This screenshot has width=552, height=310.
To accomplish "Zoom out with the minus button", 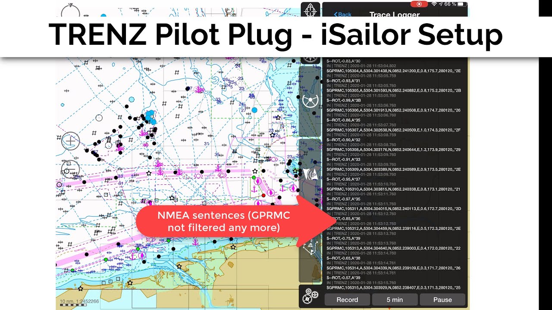I will [70, 170].
